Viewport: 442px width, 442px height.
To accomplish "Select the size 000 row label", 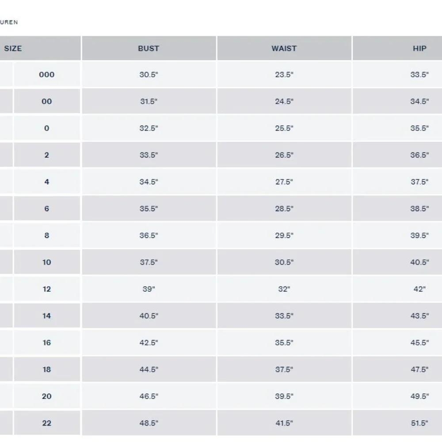I will pos(47,75).
